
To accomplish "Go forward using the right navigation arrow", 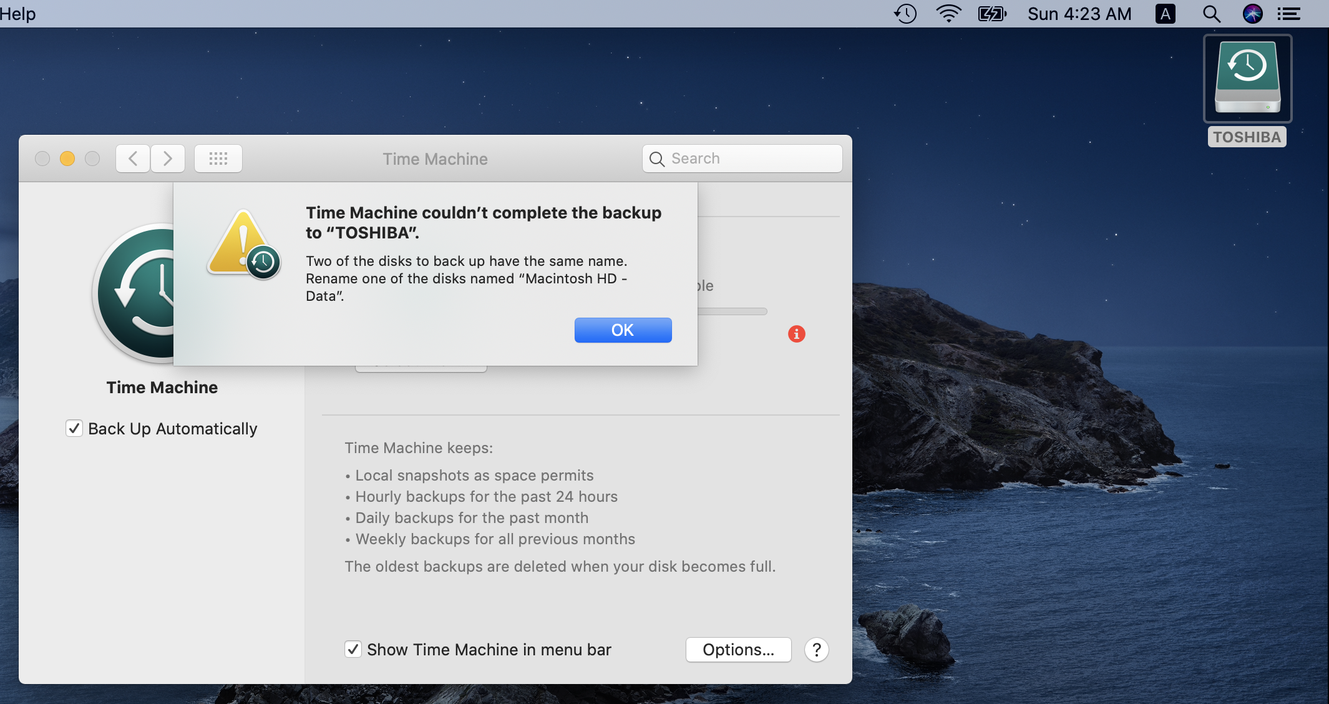I will (167, 159).
